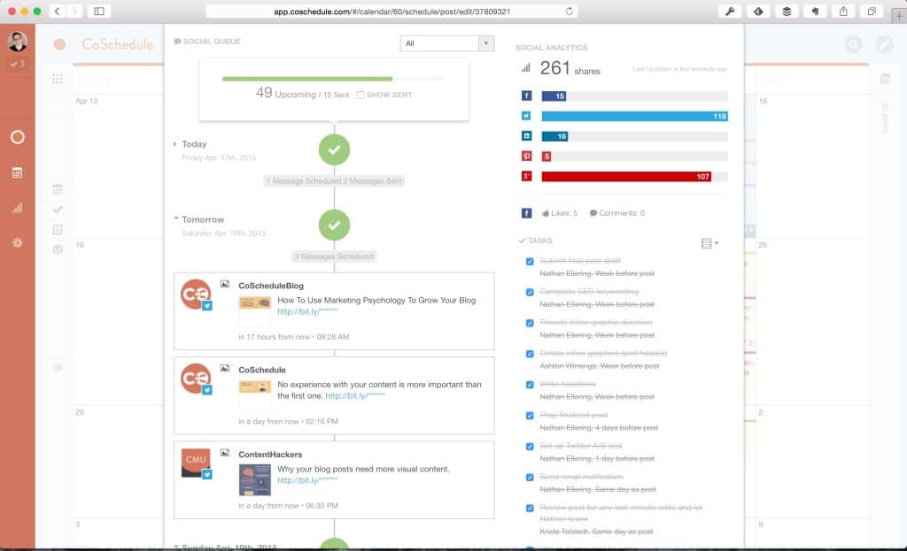Select the Twitter icon in Social Analytics
This screenshot has height=551, width=907.
[x=526, y=116]
